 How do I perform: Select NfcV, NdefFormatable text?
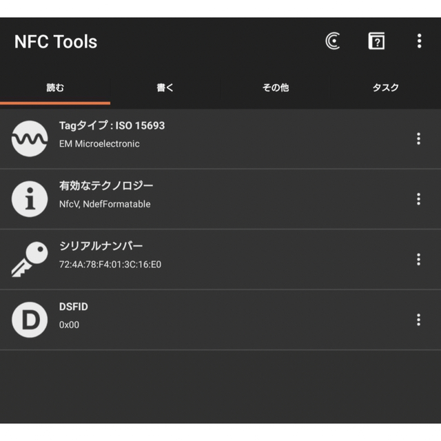point(105,204)
